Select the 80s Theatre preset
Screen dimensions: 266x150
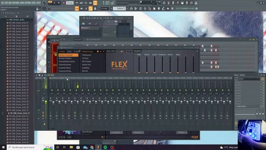(87, 61)
